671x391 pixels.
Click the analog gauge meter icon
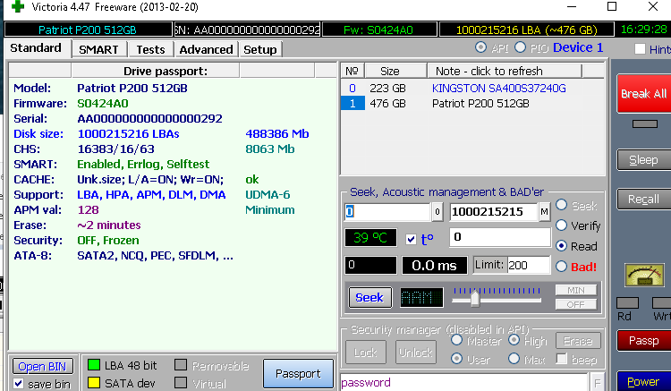click(x=644, y=275)
